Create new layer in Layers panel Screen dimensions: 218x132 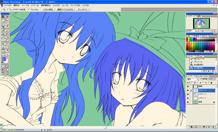coord(209,127)
